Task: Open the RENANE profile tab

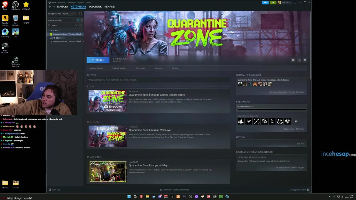Action: 109,7
